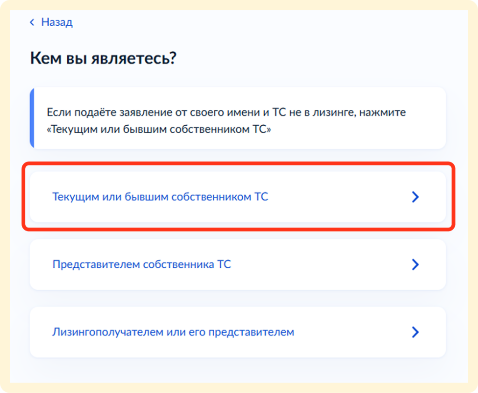This screenshot has height=393, width=478.
Task: Click the option card highlighted in red
Action: [238, 197]
